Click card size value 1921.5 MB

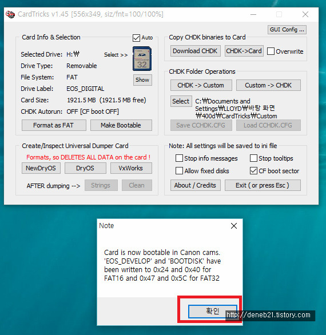(106, 100)
